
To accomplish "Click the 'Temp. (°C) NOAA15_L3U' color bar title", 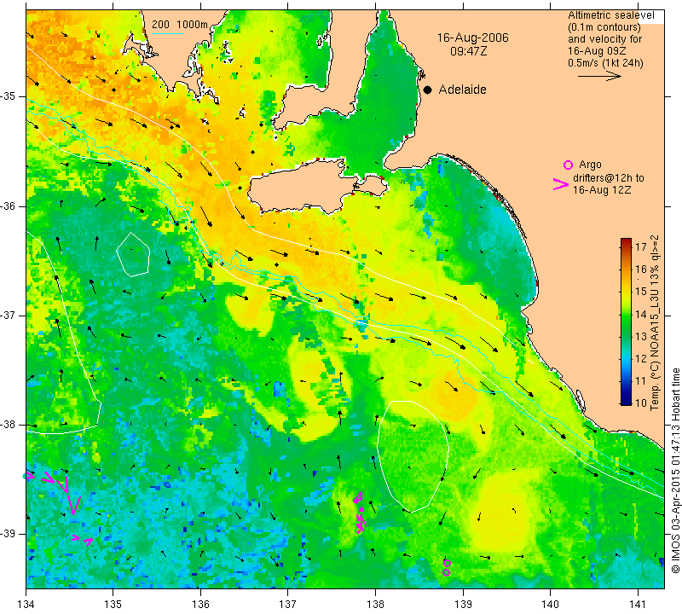I will point(655,322).
